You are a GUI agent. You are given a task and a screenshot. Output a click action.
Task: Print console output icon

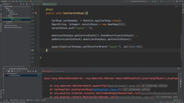(181, 84)
